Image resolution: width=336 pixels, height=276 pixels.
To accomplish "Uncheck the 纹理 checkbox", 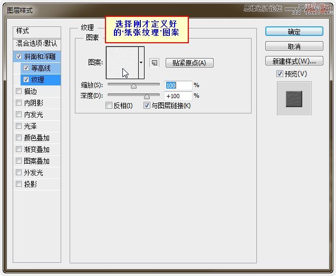I will pos(26,80).
